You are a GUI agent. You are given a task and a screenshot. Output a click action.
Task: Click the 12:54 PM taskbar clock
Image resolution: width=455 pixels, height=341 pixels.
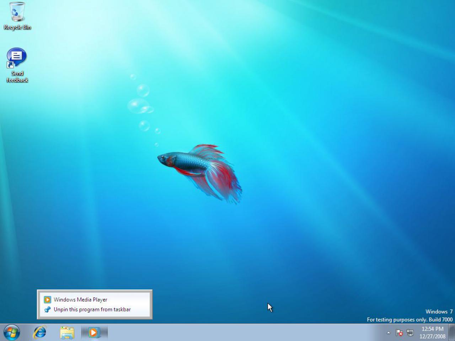point(432,332)
